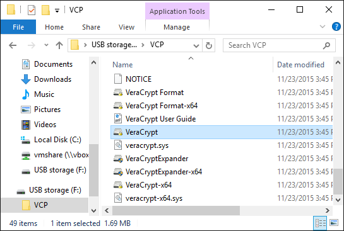Click the NOTICE file icon
The height and width of the screenshot is (231, 344).
point(118,79)
